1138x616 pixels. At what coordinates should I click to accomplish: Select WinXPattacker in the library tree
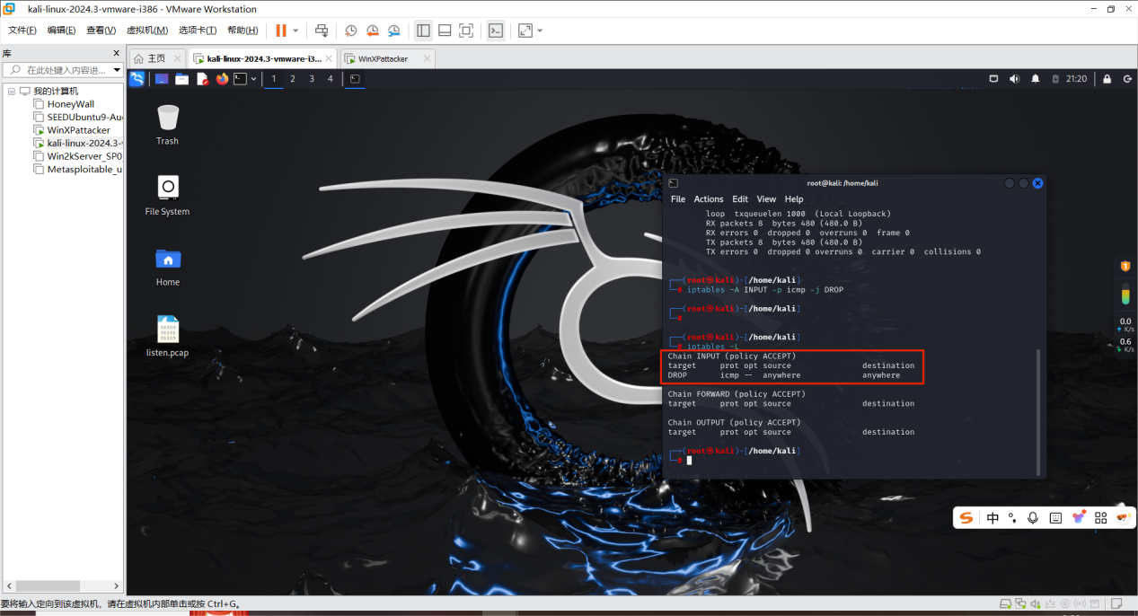click(x=70, y=130)
